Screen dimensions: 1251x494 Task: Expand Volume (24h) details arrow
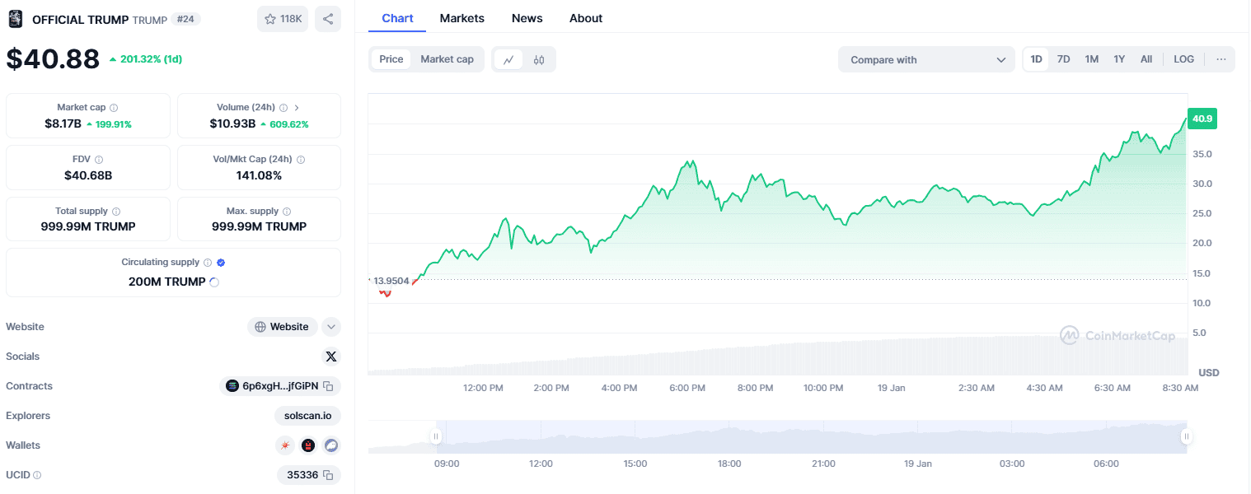pos(297,108)
